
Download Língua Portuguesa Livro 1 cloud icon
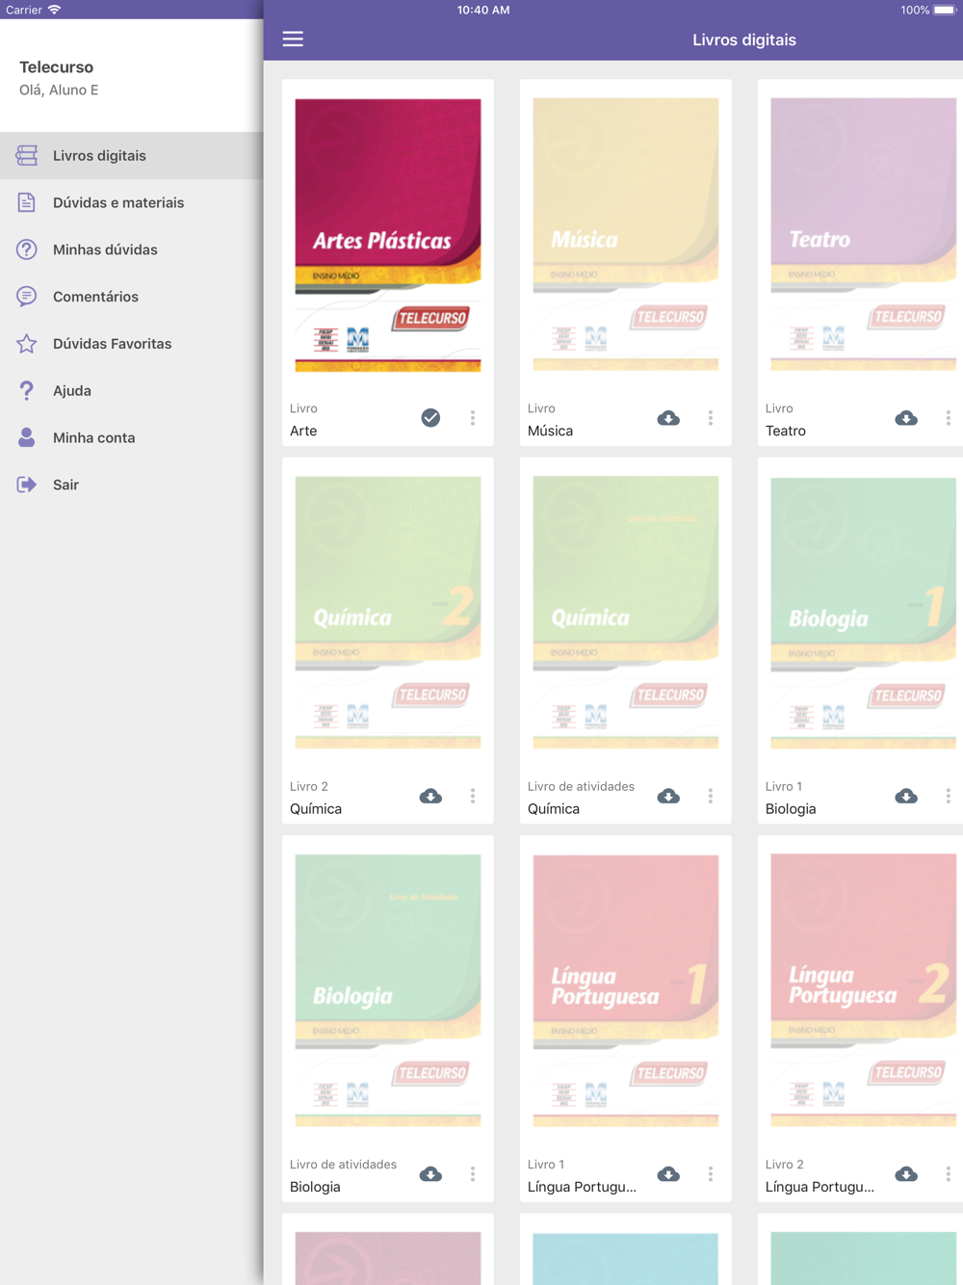pos(668,1174)
